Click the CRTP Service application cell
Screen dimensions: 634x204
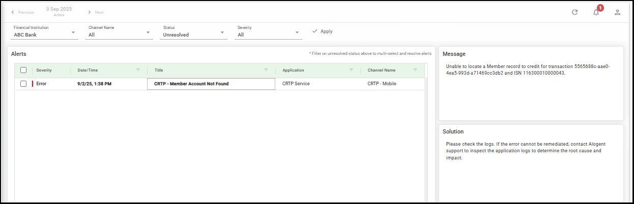coord(296,84)
